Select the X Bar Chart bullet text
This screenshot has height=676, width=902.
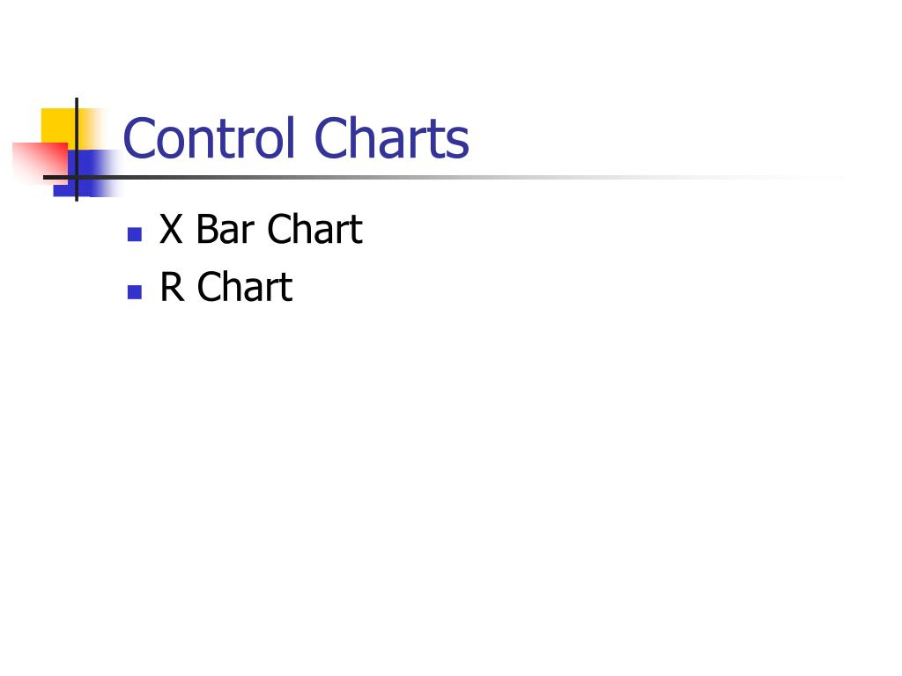(x=261, y=229)
